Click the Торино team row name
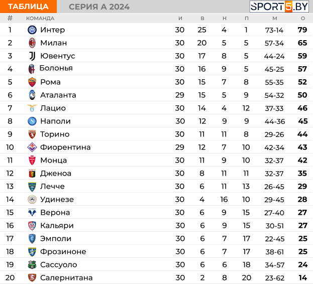This screenshot has height=284, width=313. point(55,134)
